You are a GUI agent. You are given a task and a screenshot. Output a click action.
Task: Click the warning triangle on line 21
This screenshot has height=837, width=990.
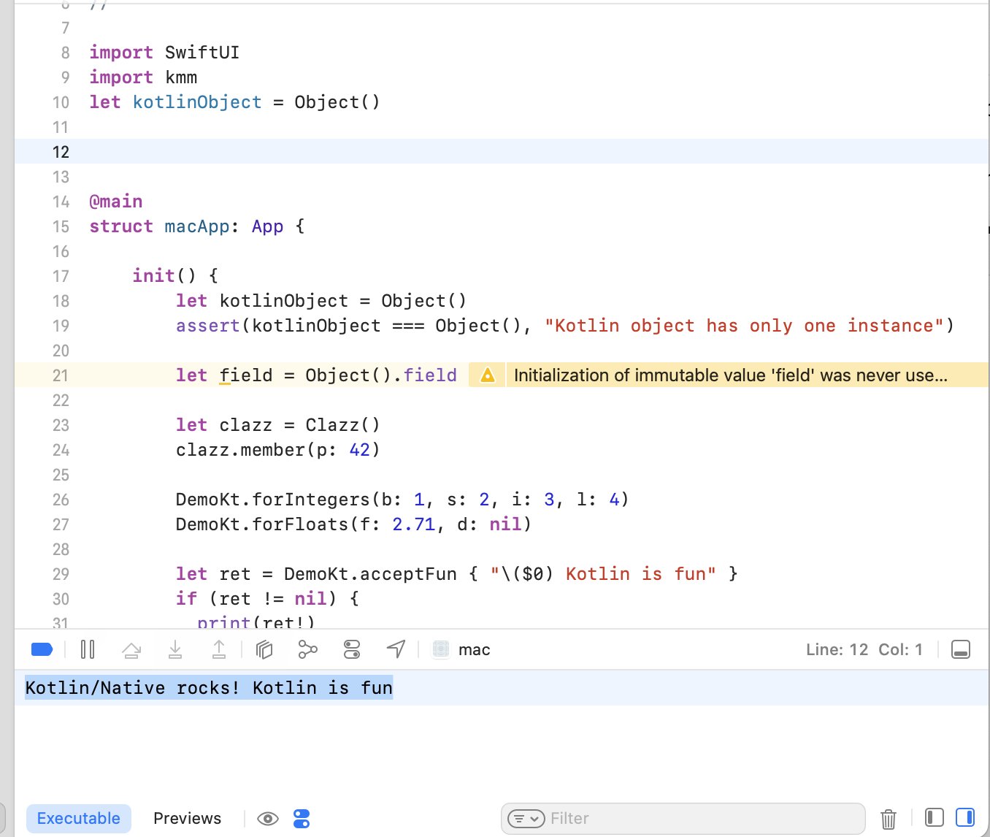coord(486,375)
